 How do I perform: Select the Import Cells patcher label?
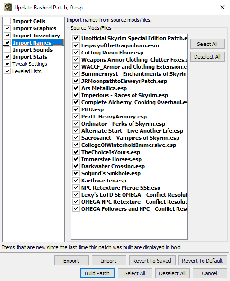[29, 21]
